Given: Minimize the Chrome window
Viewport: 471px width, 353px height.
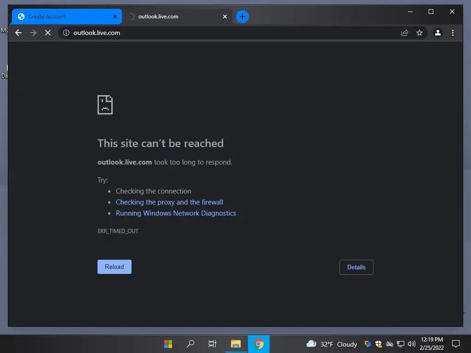Looking at the screenshot, I should pos(410,11).
